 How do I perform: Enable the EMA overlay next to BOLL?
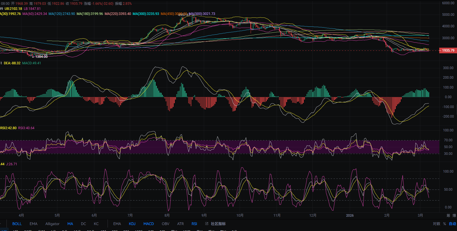click(x=33, y=224)
